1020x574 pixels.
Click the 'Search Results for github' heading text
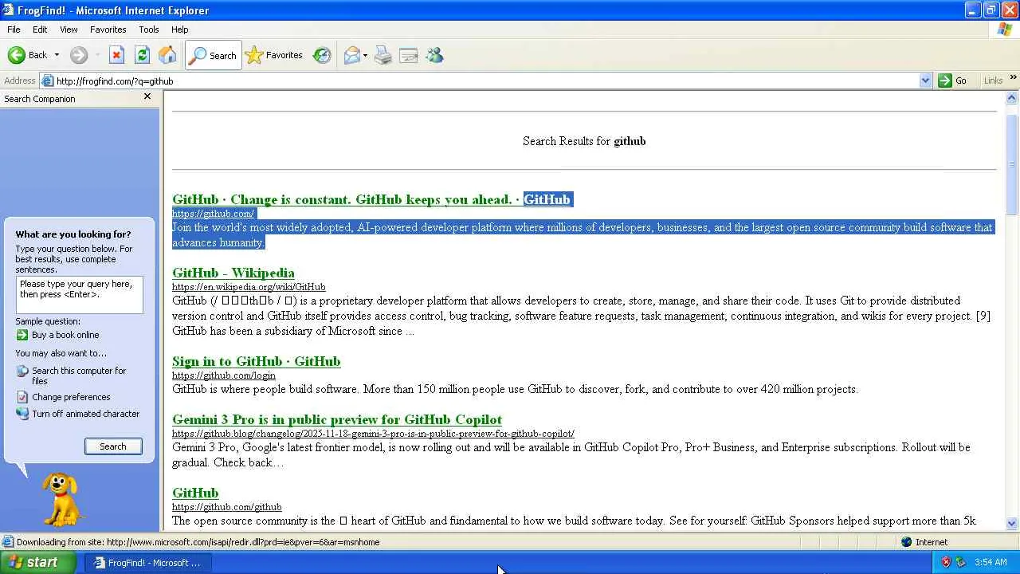tap(584, 141)
